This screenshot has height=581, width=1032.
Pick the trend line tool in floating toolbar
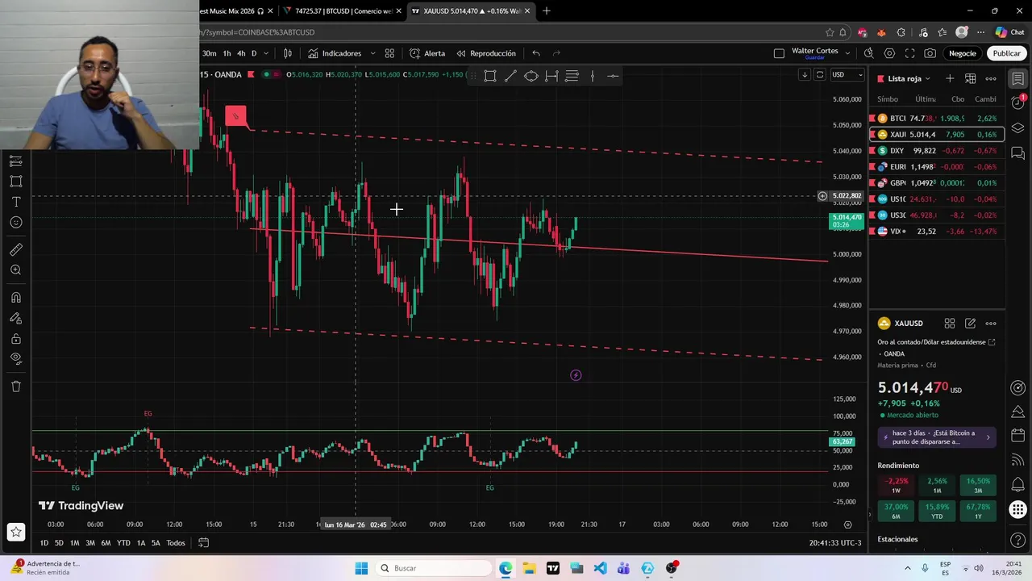[510, 76]
